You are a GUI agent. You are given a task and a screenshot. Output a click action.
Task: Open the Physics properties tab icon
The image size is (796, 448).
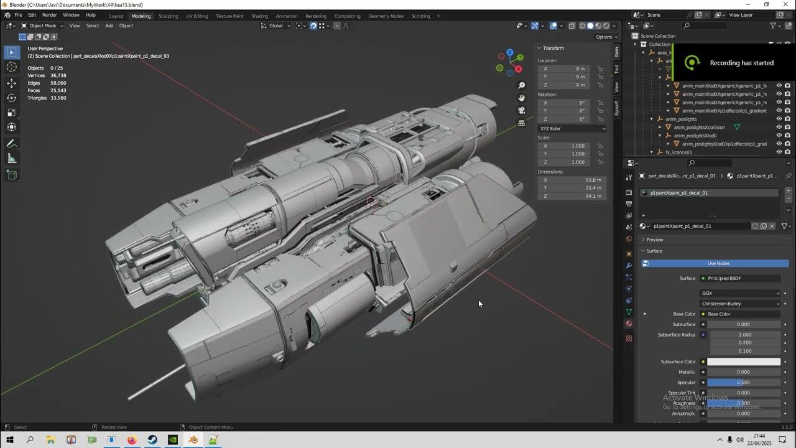[629, 289]
